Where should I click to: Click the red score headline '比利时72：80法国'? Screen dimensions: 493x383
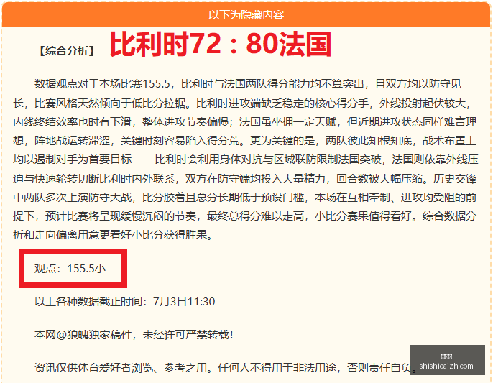(221, 45)
